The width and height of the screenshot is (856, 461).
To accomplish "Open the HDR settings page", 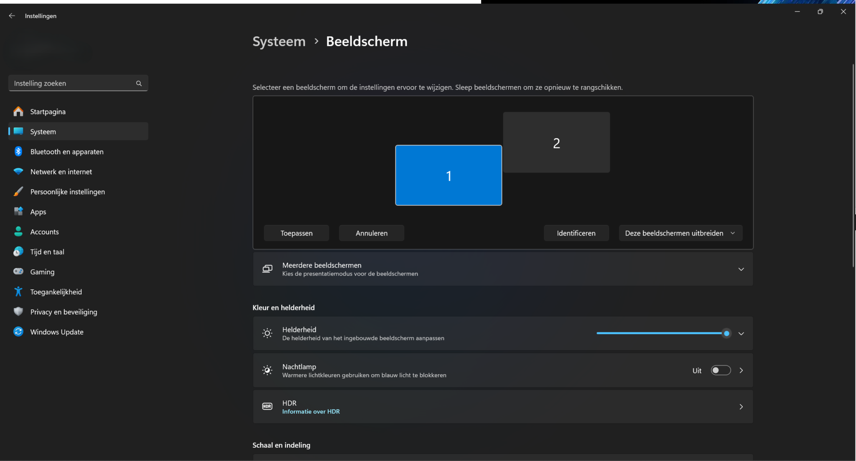I will 741,406.
